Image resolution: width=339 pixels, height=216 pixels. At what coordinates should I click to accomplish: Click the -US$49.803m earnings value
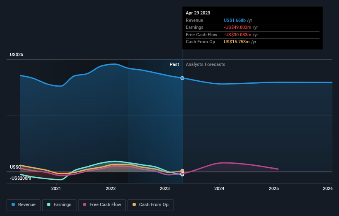(x=237, y=27)
